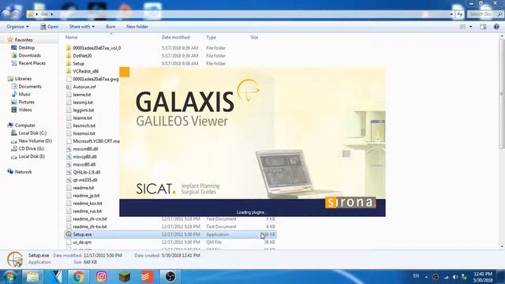
Task: Select the msvcm80.dll file
Action: [85, 149]
